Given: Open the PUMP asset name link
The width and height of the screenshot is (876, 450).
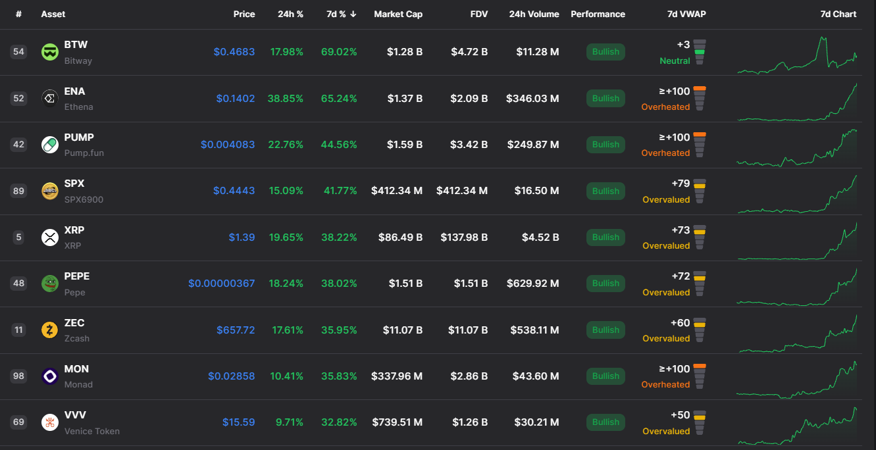Looking at the screenshot, I should click(79, 137).
